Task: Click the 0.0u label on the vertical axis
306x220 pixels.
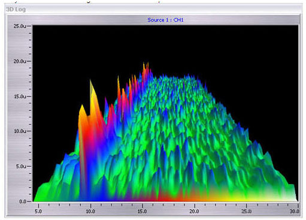Action: point(23,201)
